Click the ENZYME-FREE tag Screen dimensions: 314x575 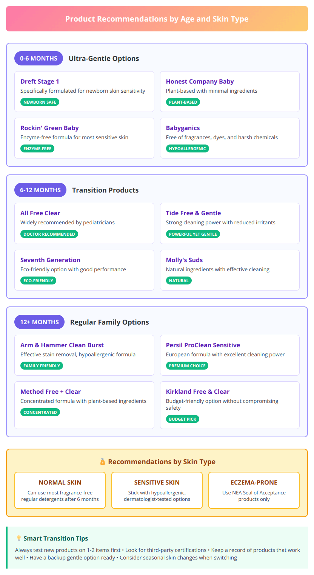[x=37, y=149]
